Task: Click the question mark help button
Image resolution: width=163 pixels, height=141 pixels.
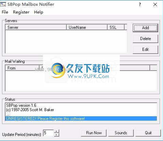Action: click(x=140, y=4)
